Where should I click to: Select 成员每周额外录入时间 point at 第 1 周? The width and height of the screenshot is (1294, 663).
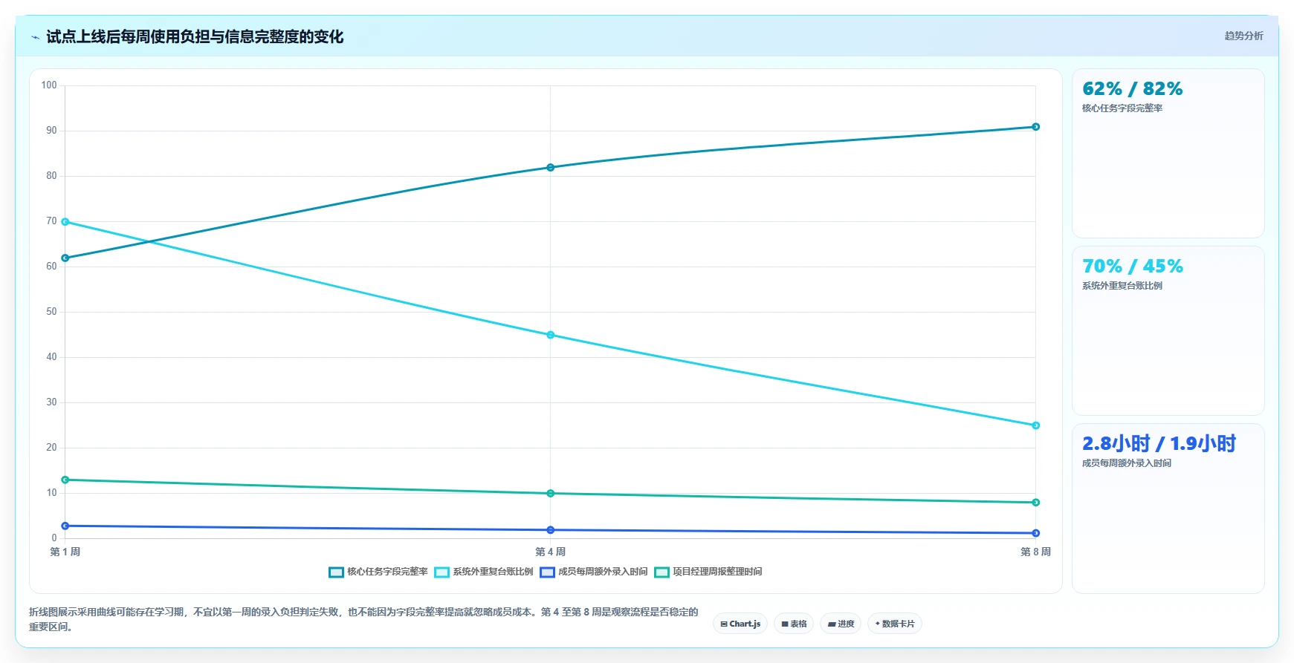pos(65,526)
